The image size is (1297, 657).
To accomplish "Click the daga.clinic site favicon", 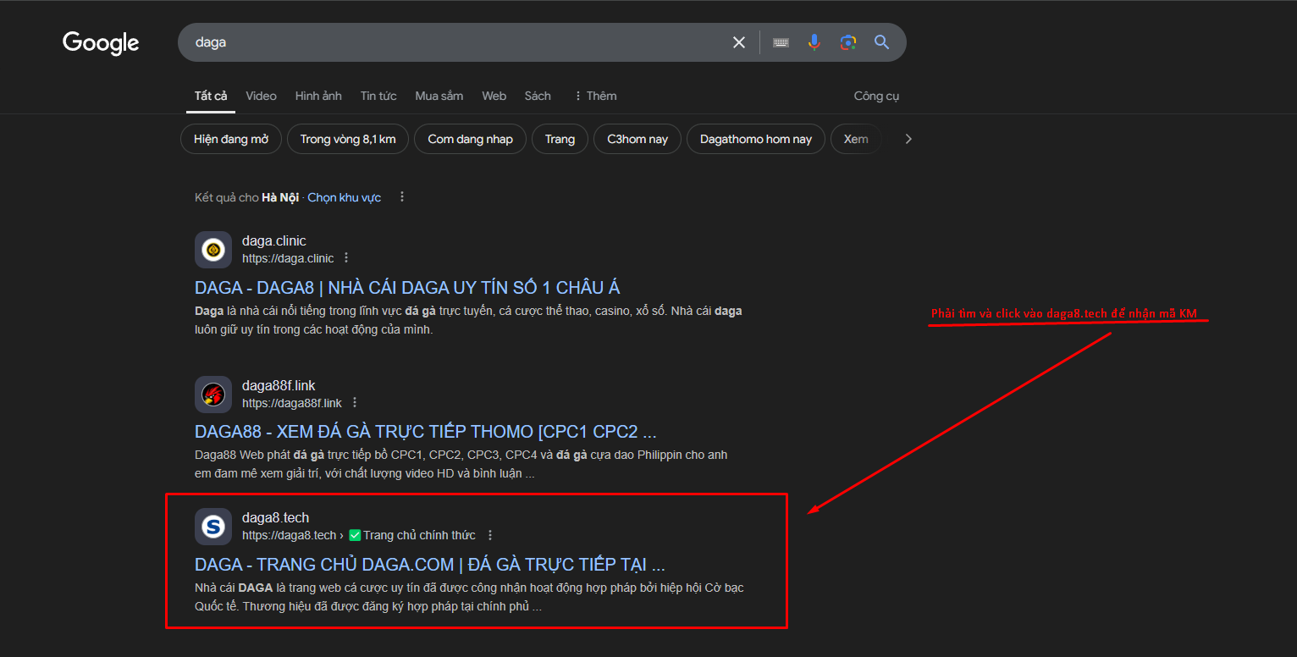I will point(213,250).
